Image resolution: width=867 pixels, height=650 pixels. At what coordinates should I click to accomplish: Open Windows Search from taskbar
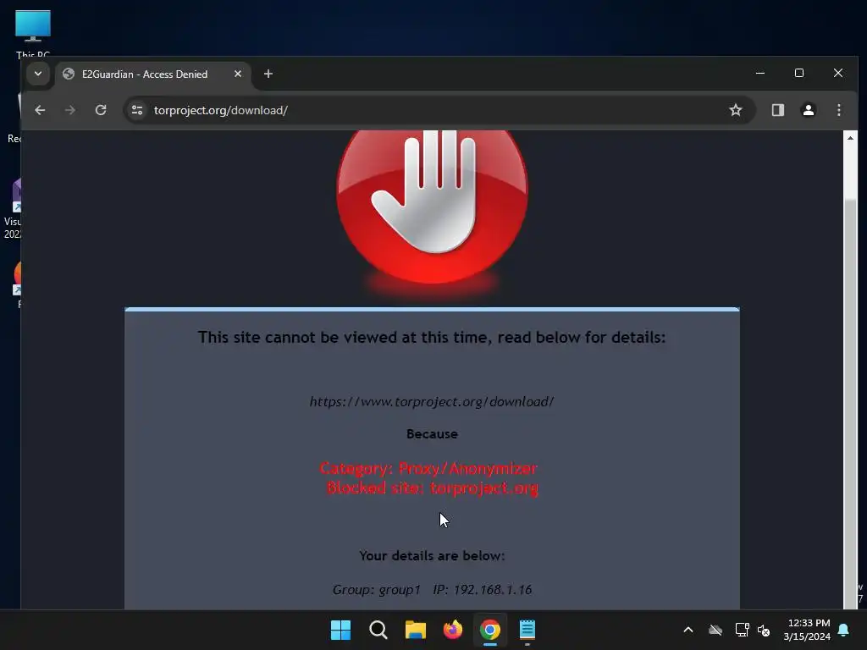coord(378,630)
